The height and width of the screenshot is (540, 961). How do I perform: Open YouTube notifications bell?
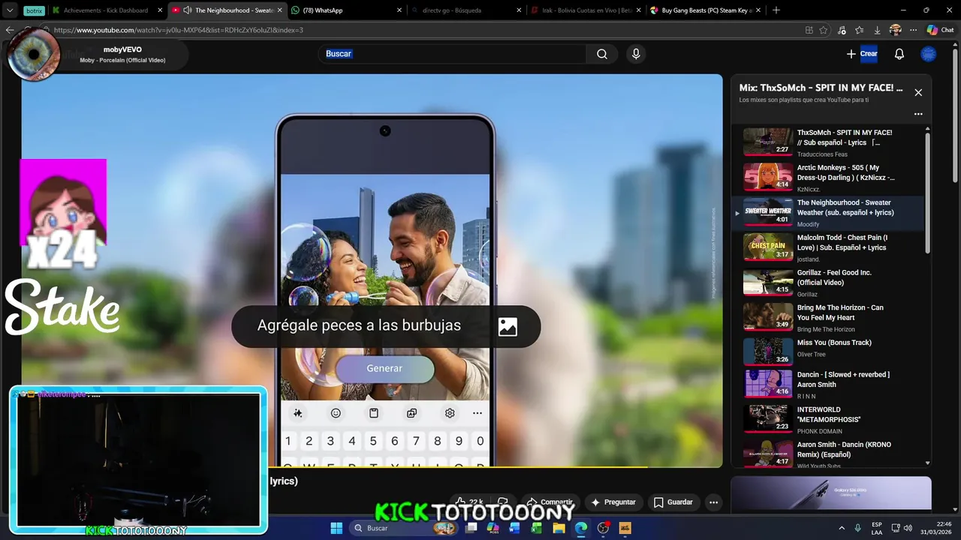(x=899, y=54)
